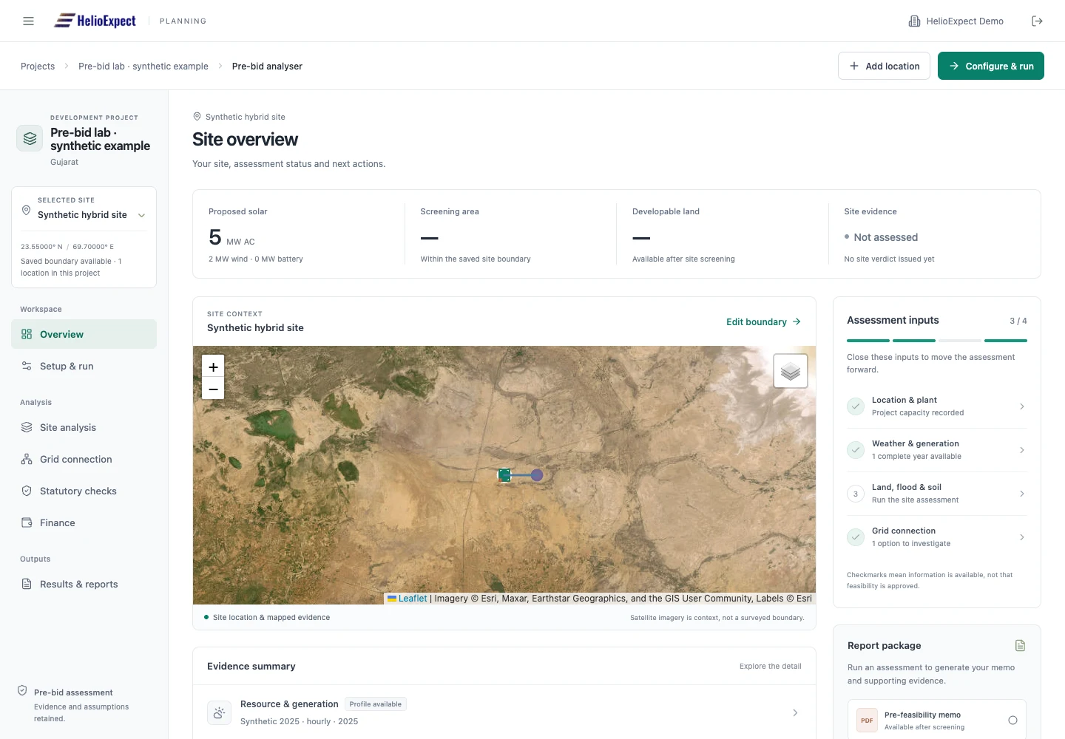Click the purple grid point marker
This screenshot has height=739, width=1065.
coord(537,475)
